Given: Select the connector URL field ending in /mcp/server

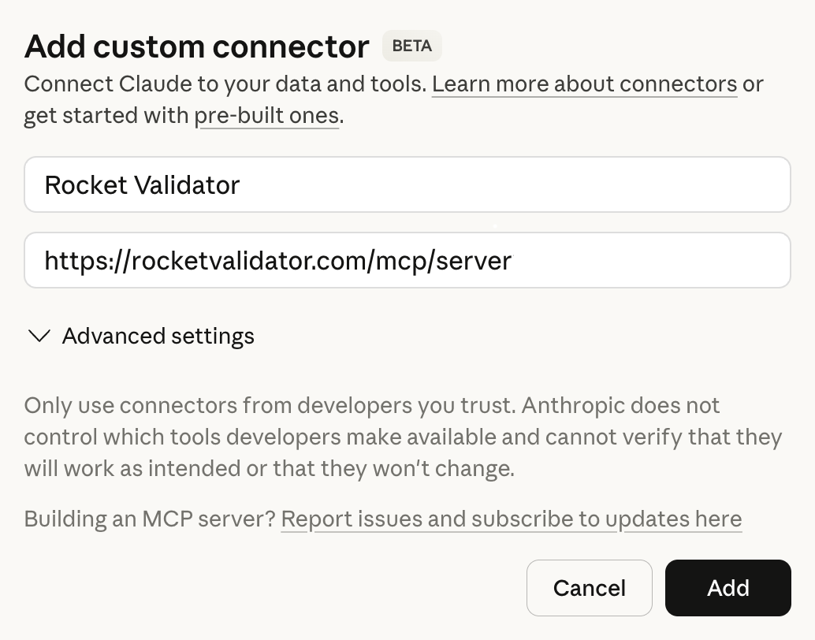Looking at the screenshot, I should (x=407, y=260).
